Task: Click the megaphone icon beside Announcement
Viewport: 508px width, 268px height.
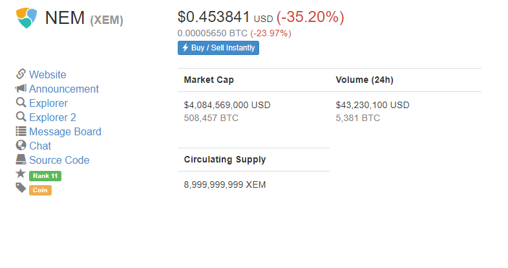Action: pyautogui.click(x=21, y=88)
